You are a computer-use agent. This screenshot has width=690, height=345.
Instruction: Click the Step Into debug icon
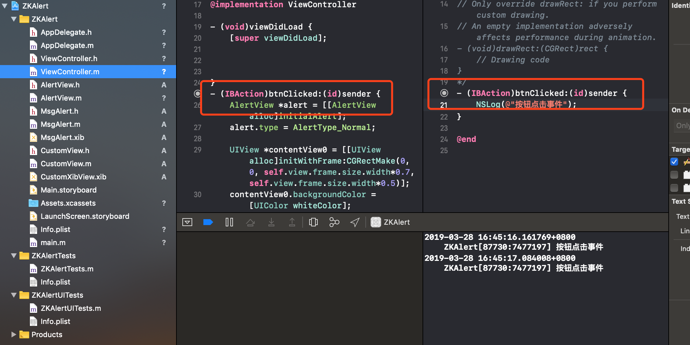click(x=271, y=222)
